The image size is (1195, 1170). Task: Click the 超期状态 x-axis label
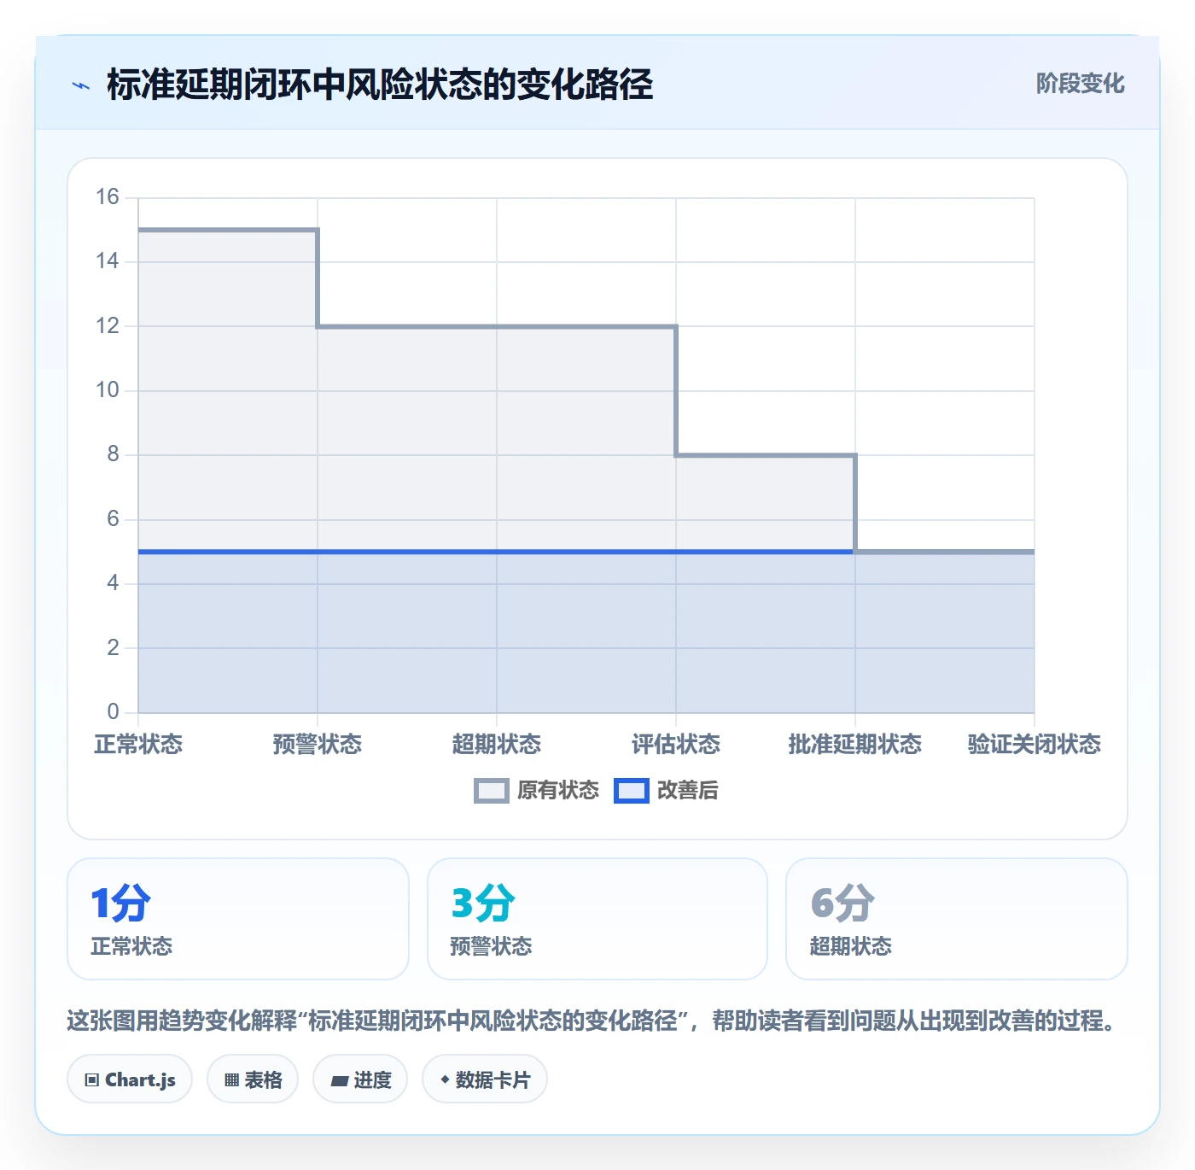point(497,744)
